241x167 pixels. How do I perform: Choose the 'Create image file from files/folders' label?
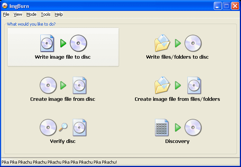177,99
